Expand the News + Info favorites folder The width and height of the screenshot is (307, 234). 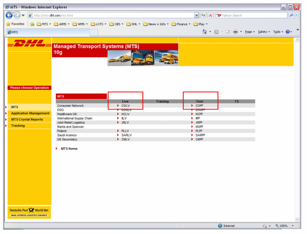click(156, 24)
